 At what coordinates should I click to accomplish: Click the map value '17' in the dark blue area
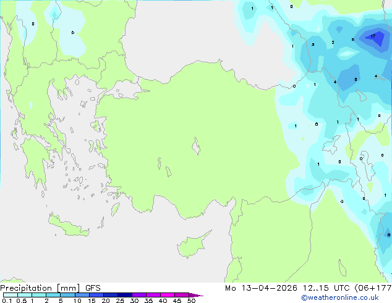click(x=373, y=36)
